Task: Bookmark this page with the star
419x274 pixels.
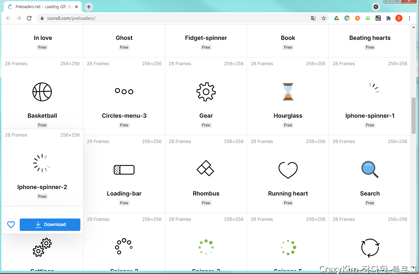Action: [x=324, y=18]
